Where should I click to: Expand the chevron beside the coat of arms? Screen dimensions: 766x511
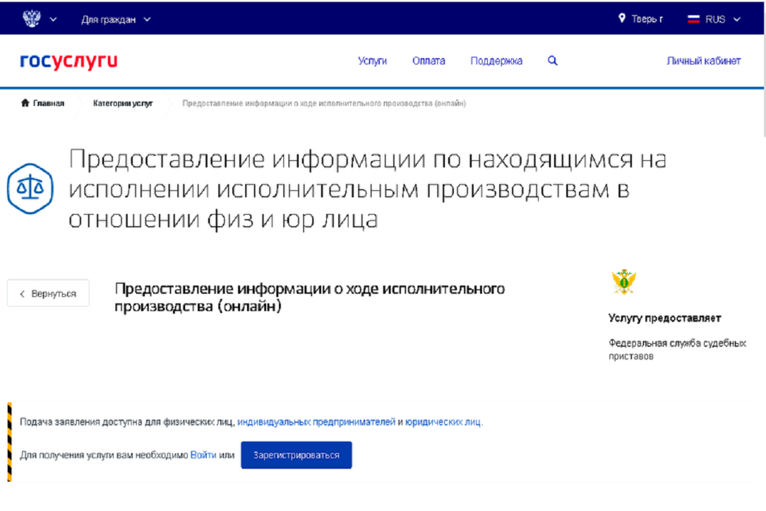tap(53, 19)
